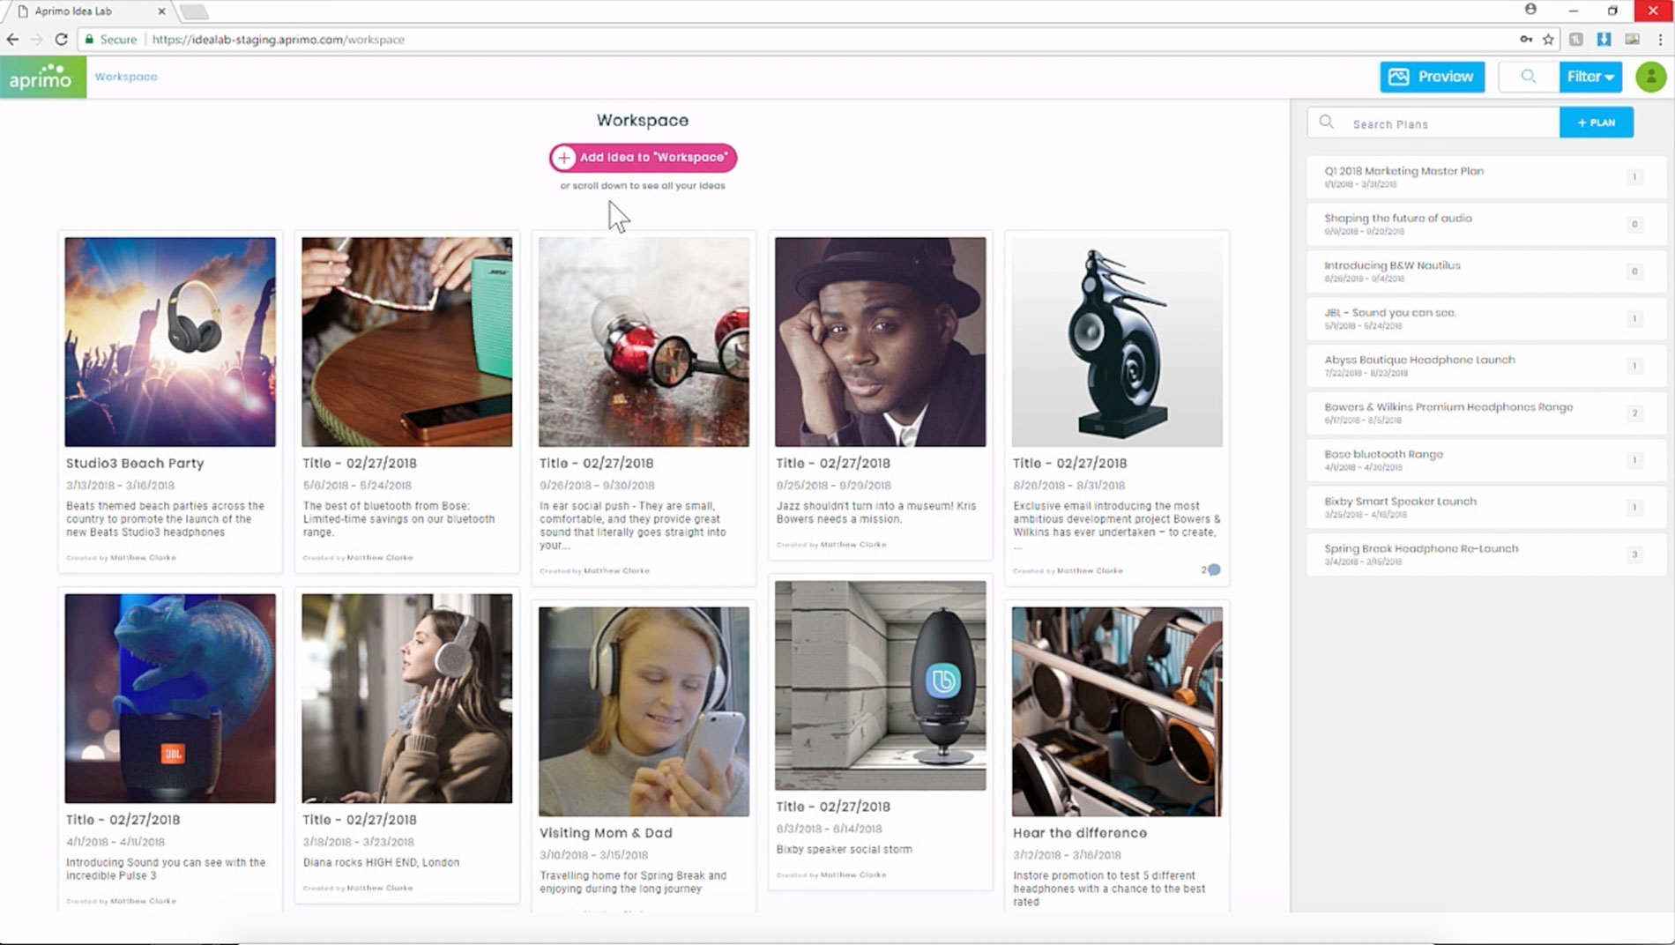Open the browser three-dot menu

1660,39
